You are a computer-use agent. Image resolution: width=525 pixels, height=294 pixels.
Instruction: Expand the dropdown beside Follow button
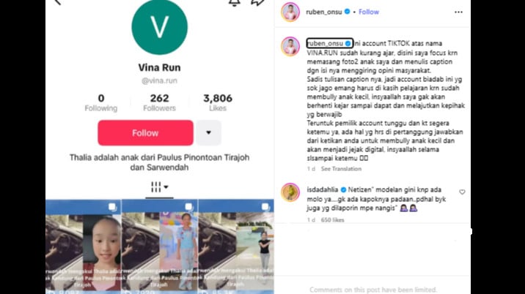coord(208,133)
